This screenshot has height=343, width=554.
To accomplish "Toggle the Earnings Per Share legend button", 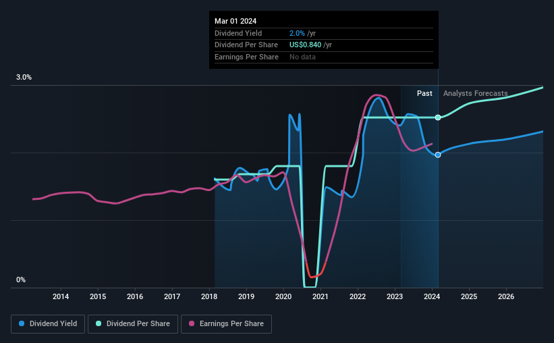I will (x=226, y=324).
